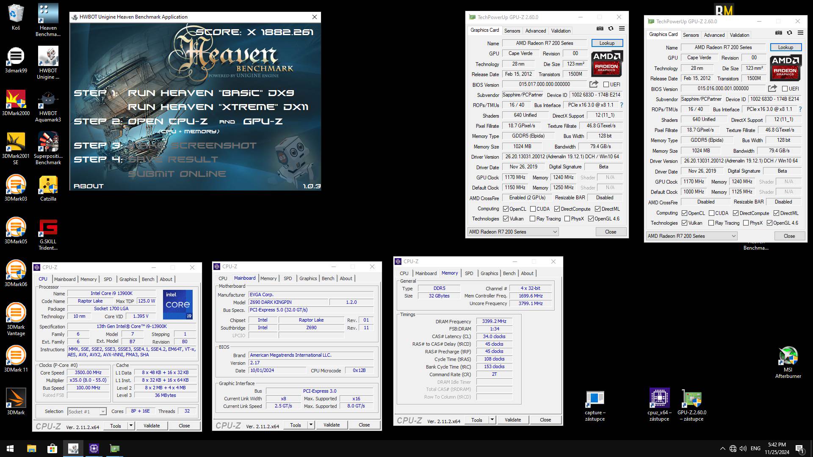The height and width of the screenshot is (457, 813).
Task: Open hamburger menu in left GPU-Z window
Action: click(x=622, y=28)
